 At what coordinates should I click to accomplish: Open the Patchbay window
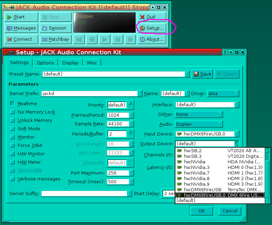[x=56, y=39]
